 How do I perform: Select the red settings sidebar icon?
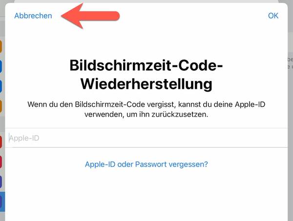tap(1, 142)
